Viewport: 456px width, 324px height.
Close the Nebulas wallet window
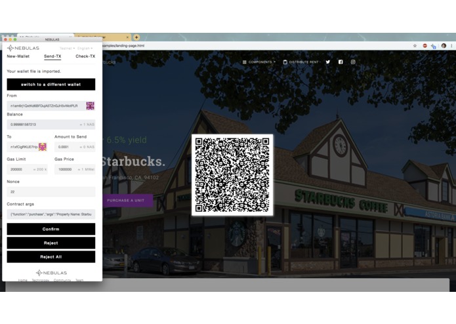[x=5, y=39]
